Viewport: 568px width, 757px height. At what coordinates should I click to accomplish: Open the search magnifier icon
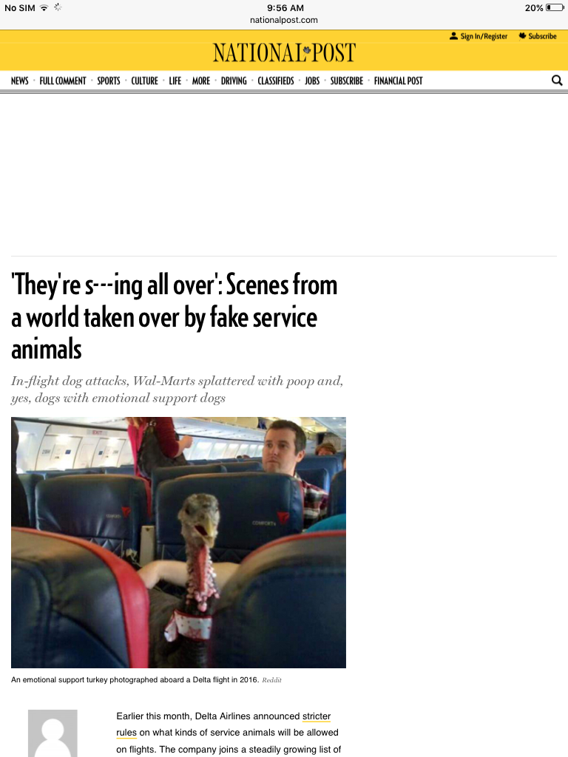point(557,80)
